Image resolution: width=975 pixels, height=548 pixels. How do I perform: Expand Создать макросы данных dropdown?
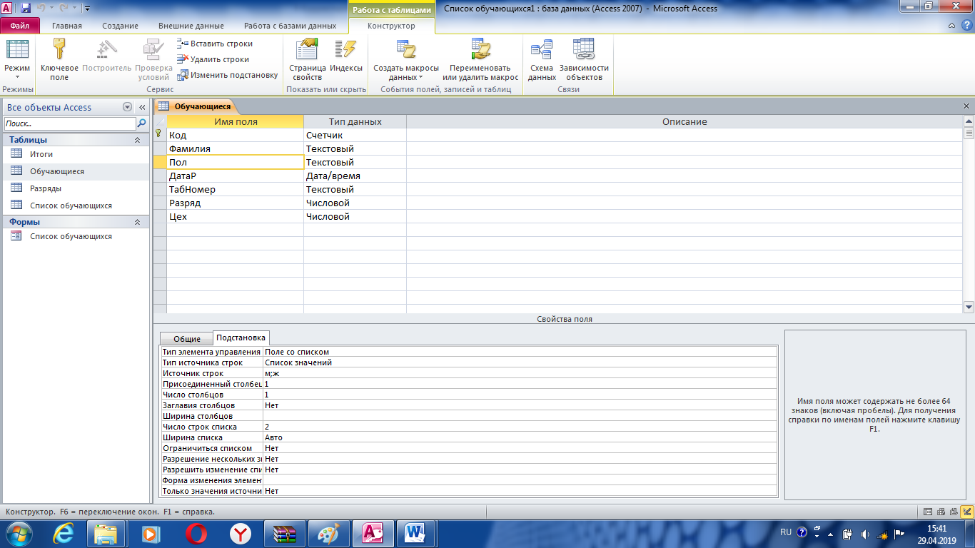click(406, 72)
